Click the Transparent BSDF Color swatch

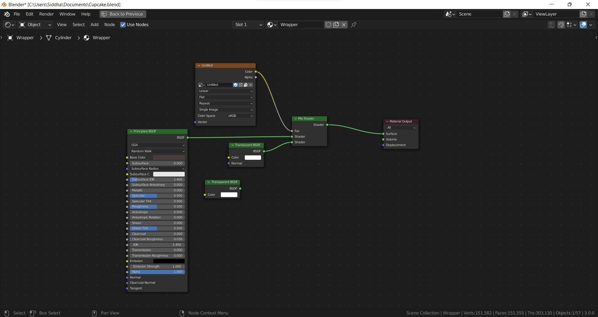(229, 195)
